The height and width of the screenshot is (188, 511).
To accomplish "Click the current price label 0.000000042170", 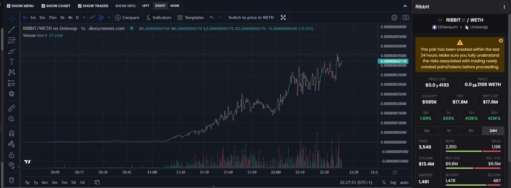I will pos(393,61).
